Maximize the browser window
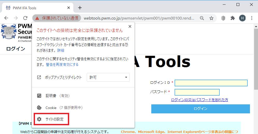Viewport: 258px width, 134px height. (238, 5)
